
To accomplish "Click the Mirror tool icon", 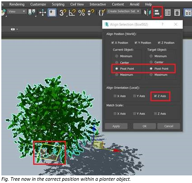I will pyautogui.click(x=147, y=12).
